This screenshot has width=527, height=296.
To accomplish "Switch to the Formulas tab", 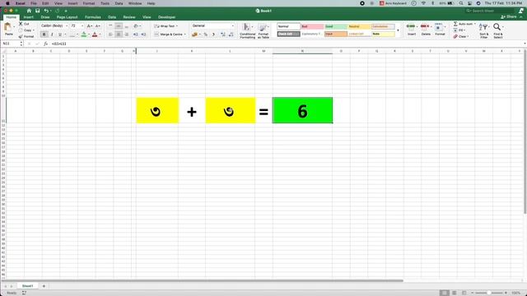I will [93, 17].
